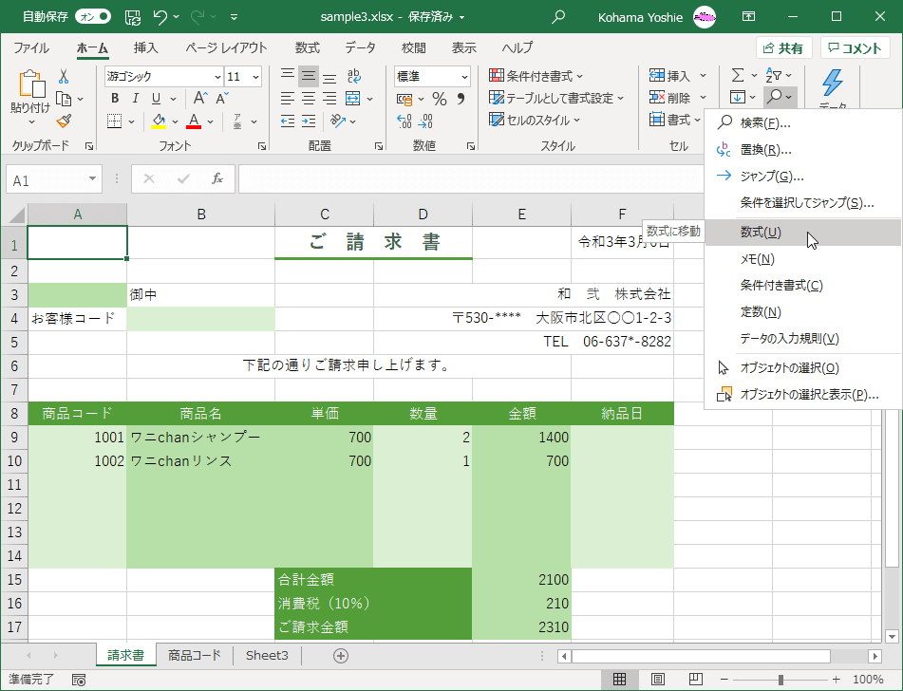Screen dimensions: 903x691
Task: Select the Format Painter brush
Action: coord(64,121)
